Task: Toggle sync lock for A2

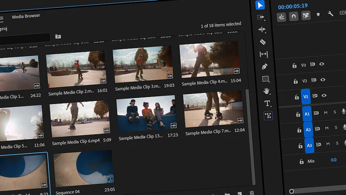Action: coord(317,129)
